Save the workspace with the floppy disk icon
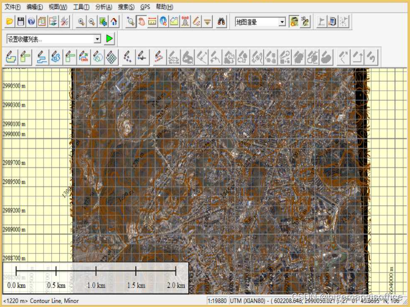This screenshot has width=410, height=307. 21,22
